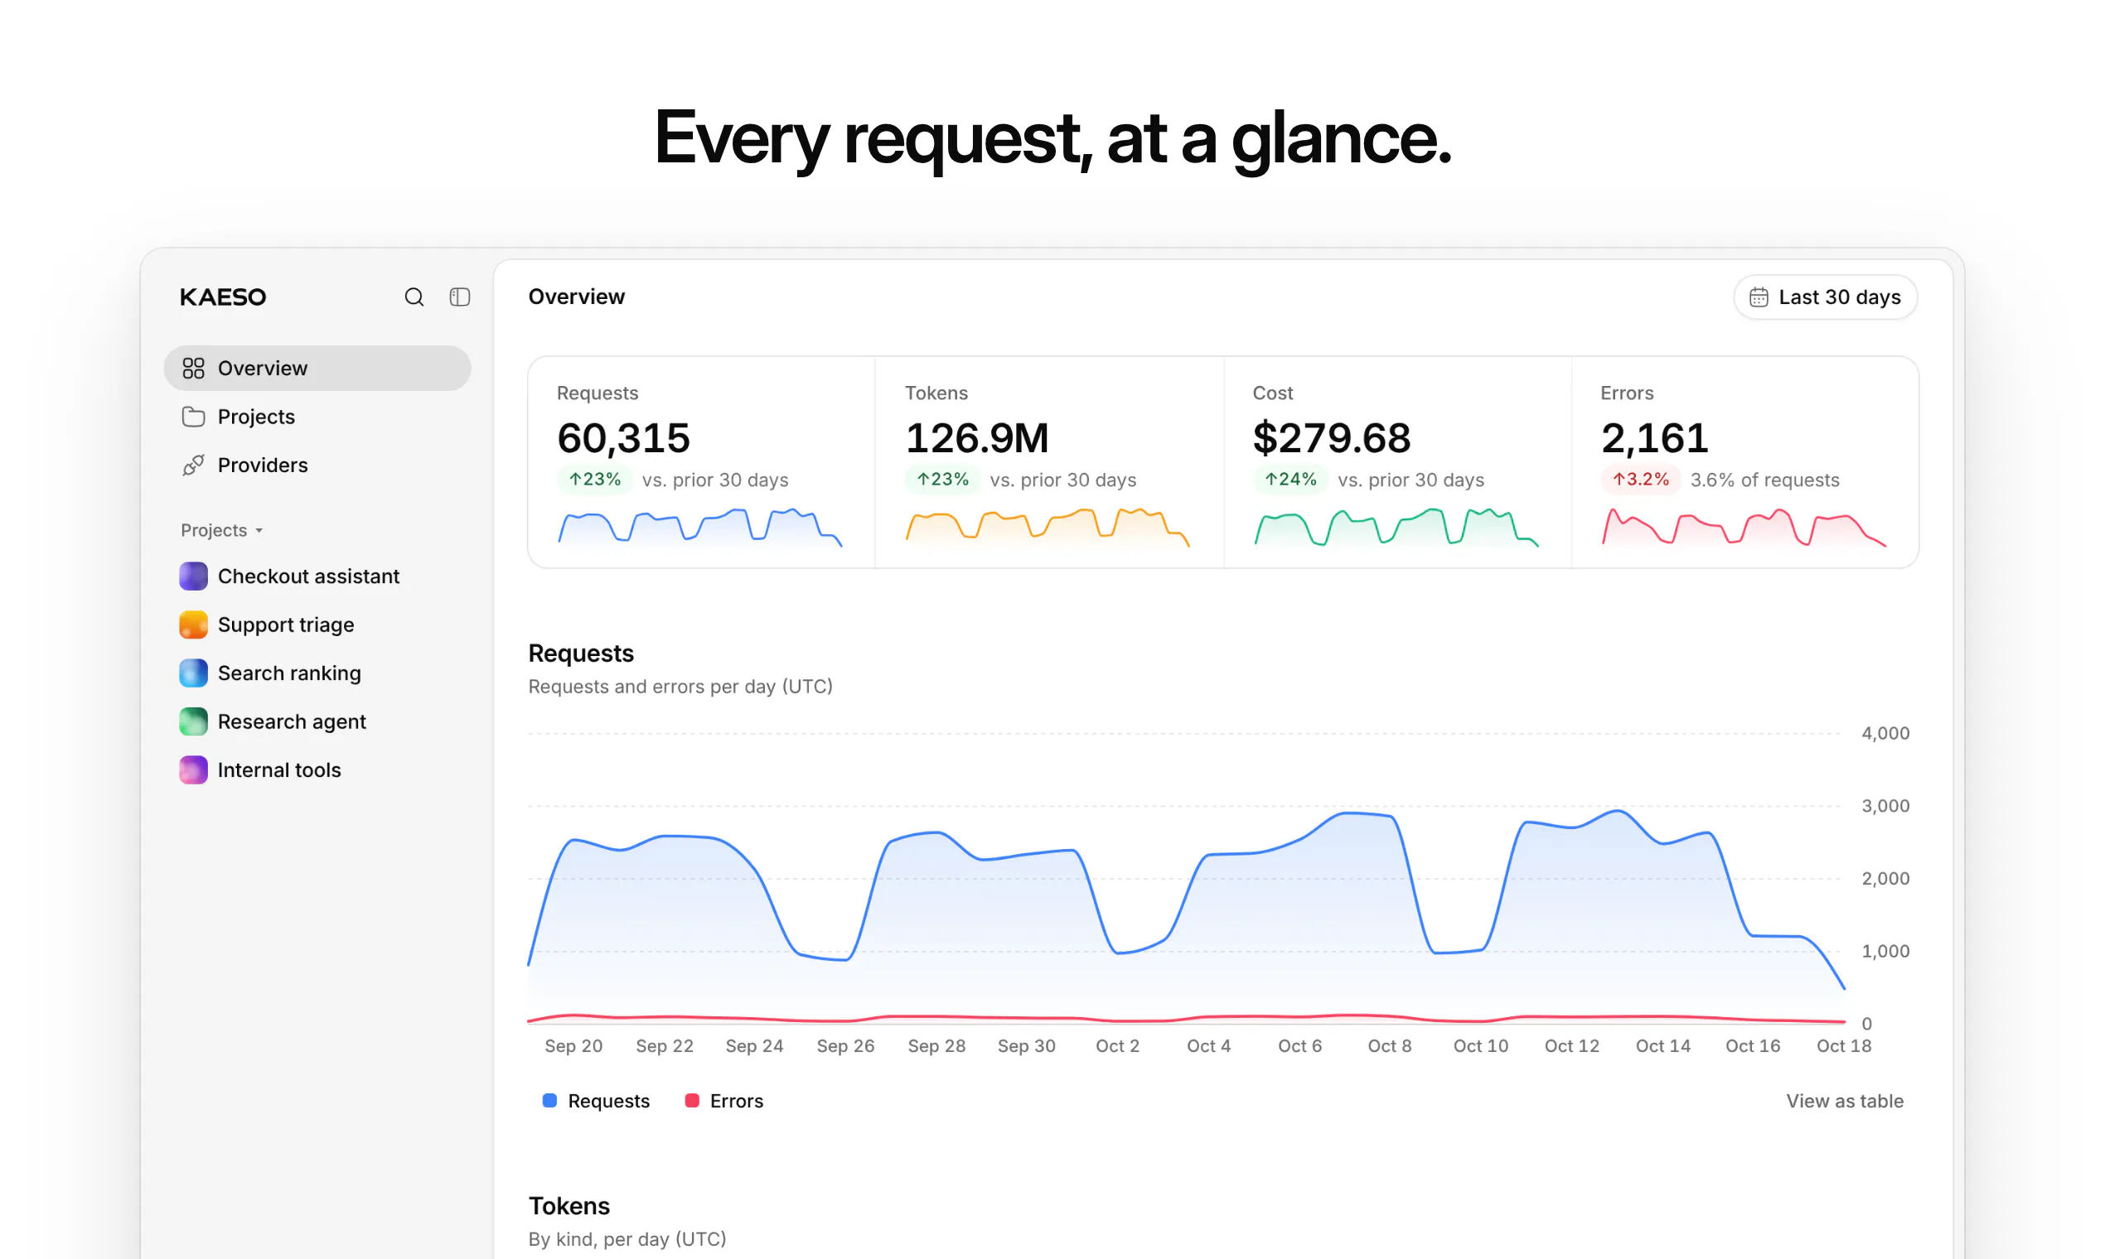
Task: Go to the Overview nav item
Action: 317,369
